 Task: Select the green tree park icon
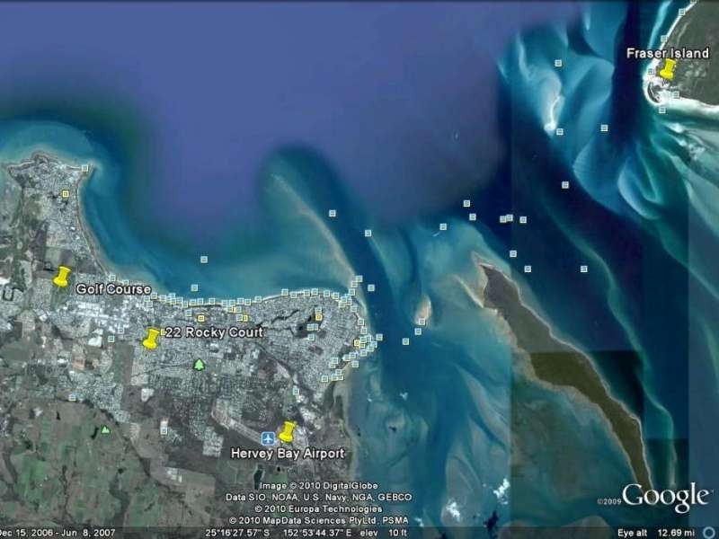point(200,364)
